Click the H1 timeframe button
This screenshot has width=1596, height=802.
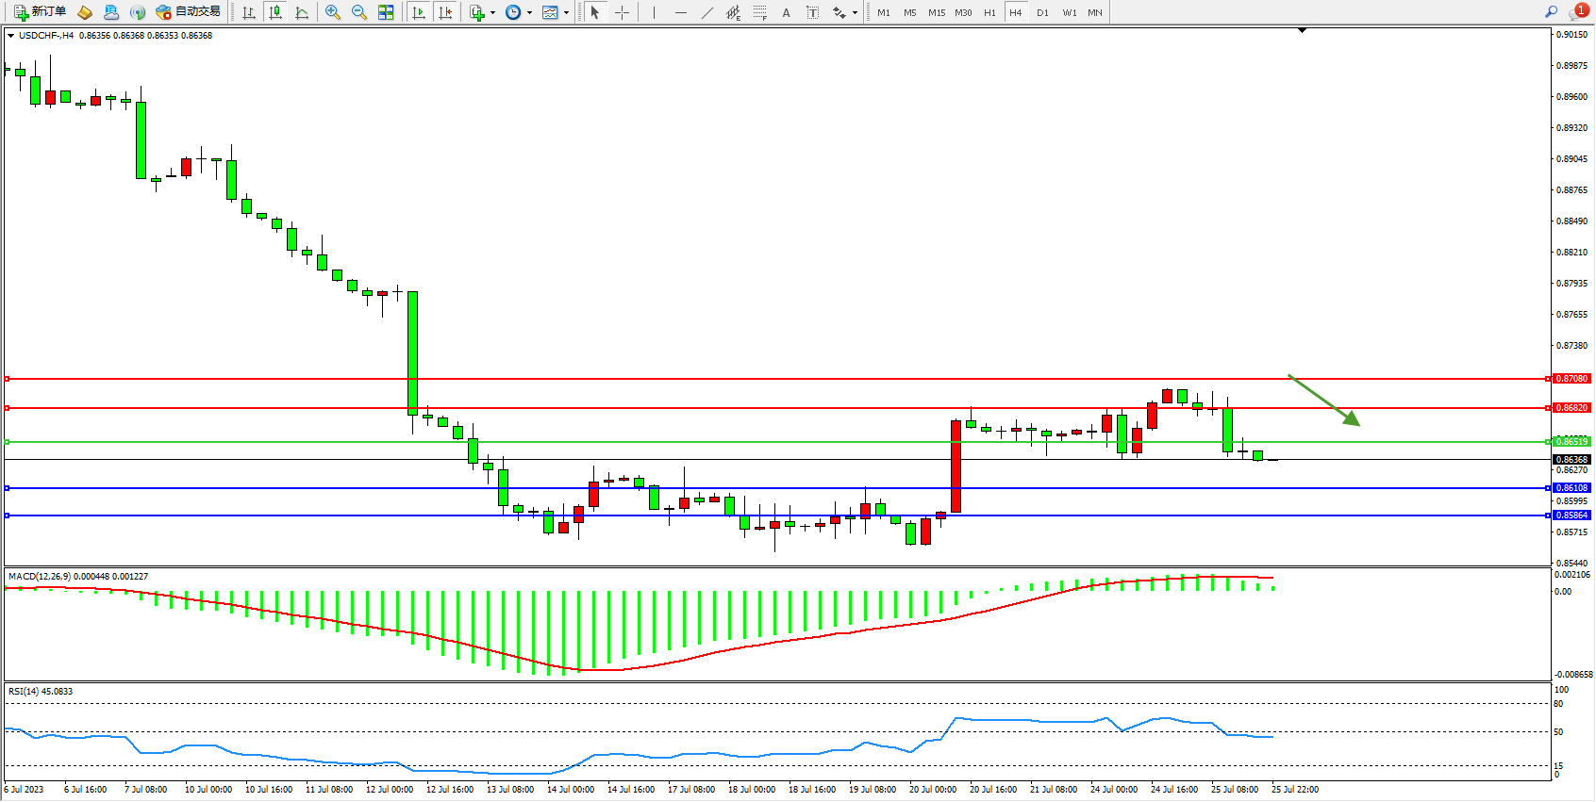pos(989,12)
